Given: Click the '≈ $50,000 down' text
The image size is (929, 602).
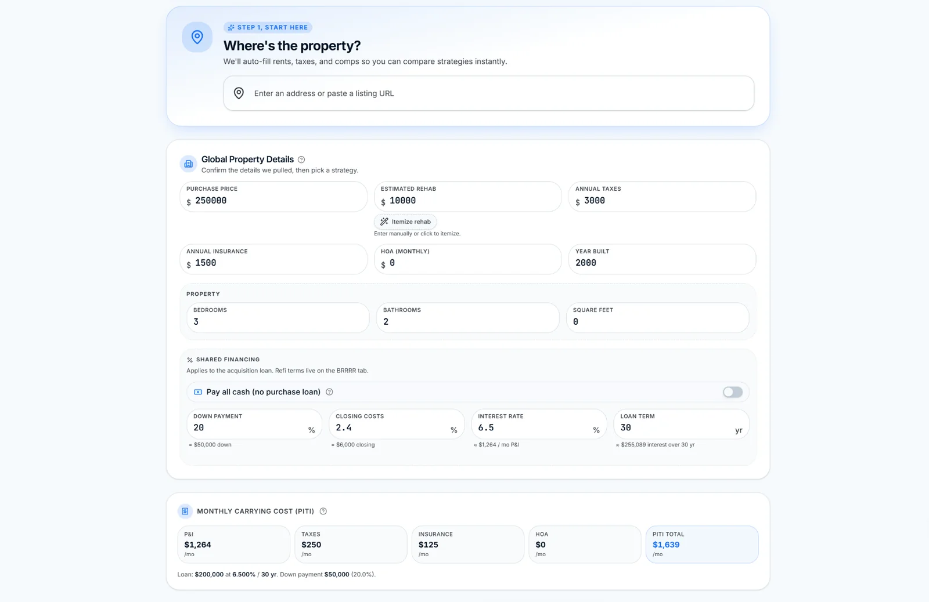Looking at the screenshot, I should click(210, 445).
